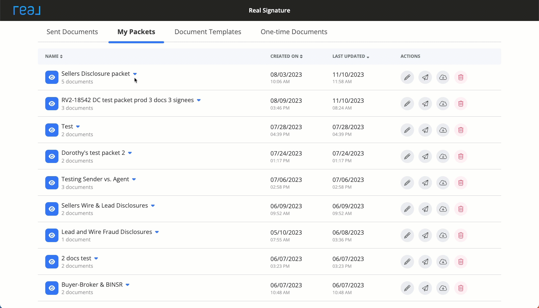Send the Sellers Wire & Lead Disclosures packet
539x308 pixels.
tap(425, 209)
